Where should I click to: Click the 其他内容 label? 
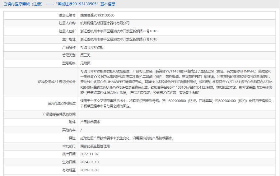69,130
